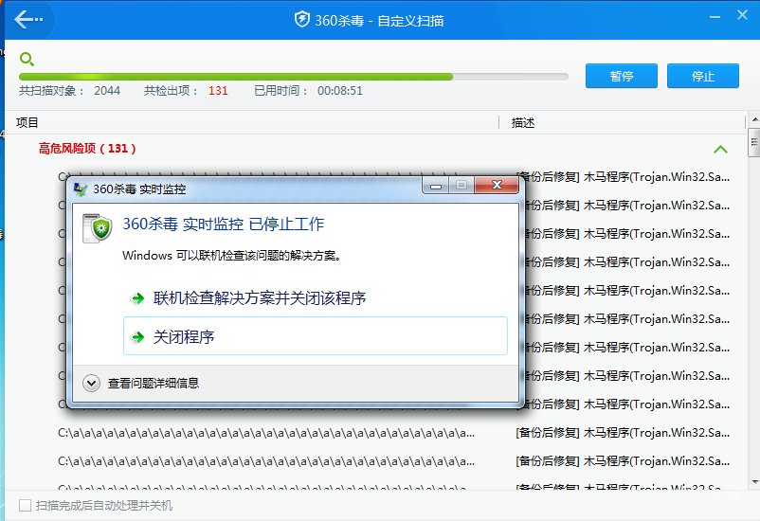The height and width of the screenshot is (521, 760).
Task: Close the 360杀毒 main window
Action: click(x=742, y=15)
